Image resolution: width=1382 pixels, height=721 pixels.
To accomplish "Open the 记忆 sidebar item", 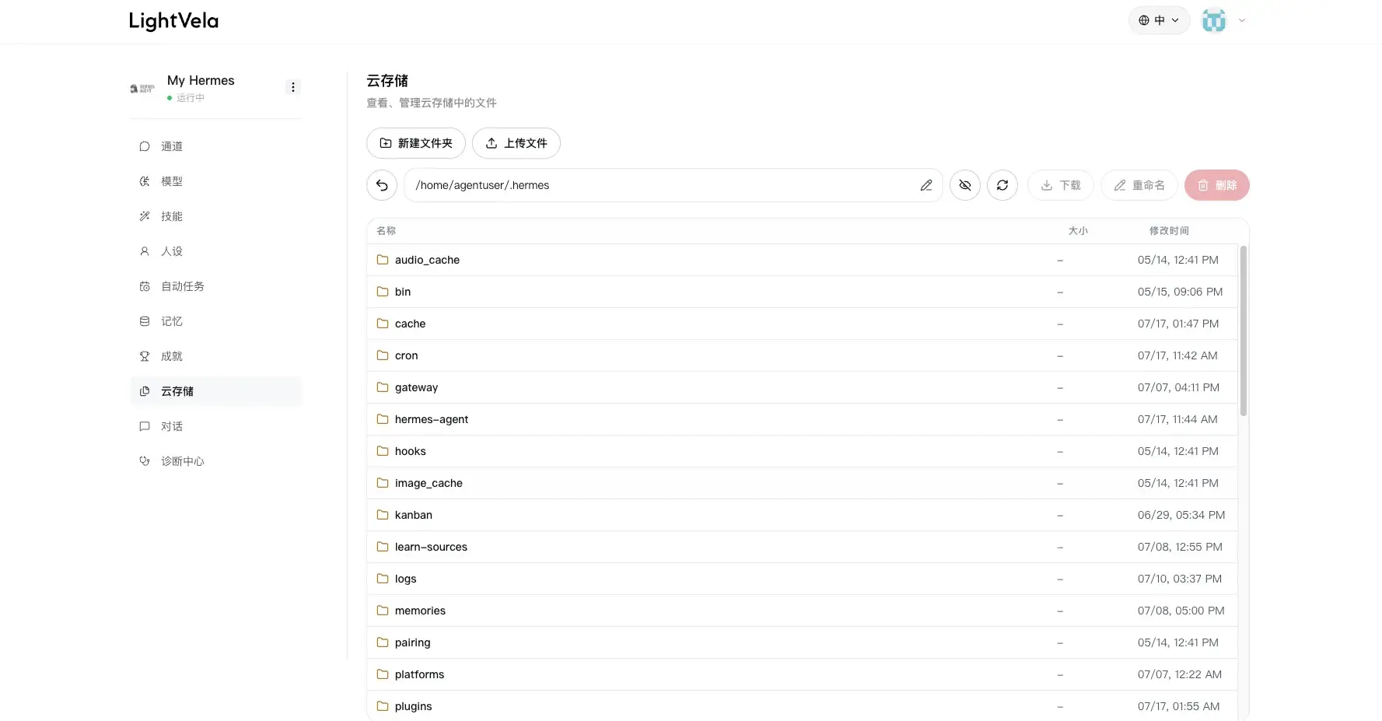I will point(216,321).
